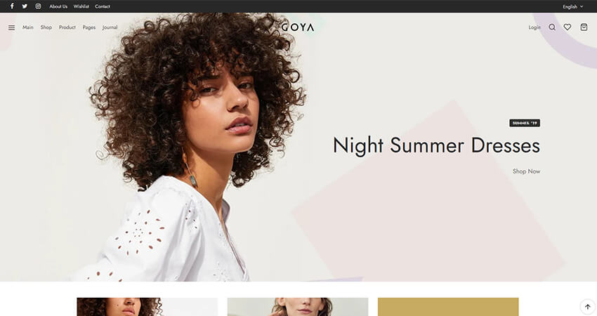Open the gold colored banner tile
This screenshot has height=316, width=597.
pos(448,307)
